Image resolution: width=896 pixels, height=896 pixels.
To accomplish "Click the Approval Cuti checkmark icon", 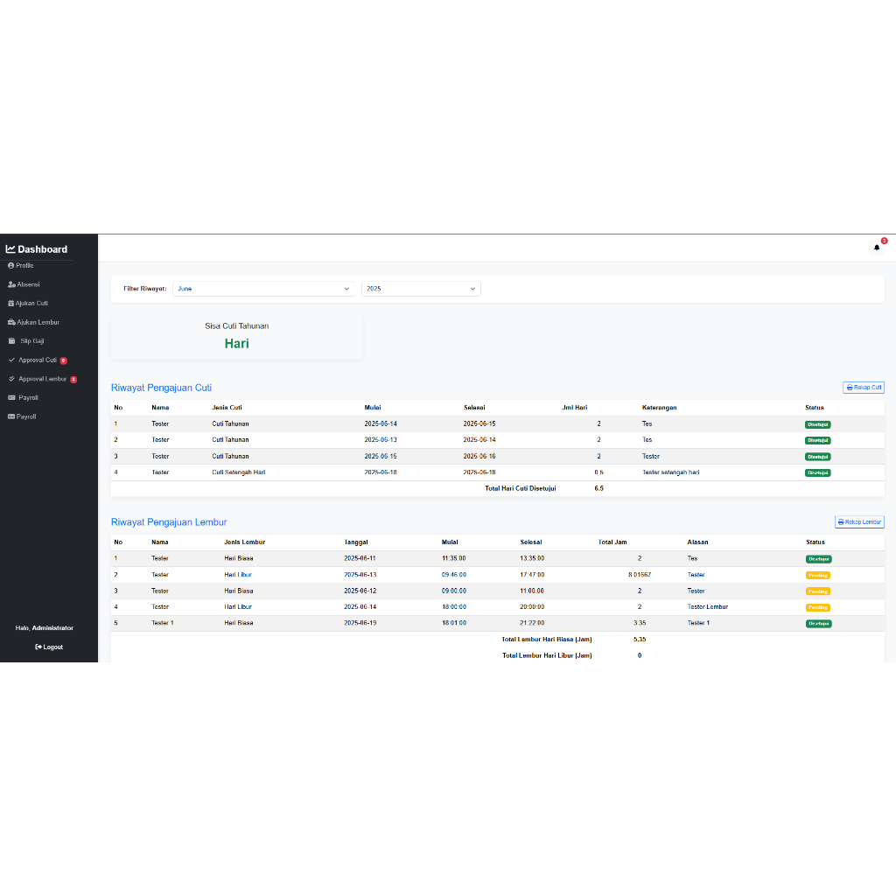I will pos(11,360).
